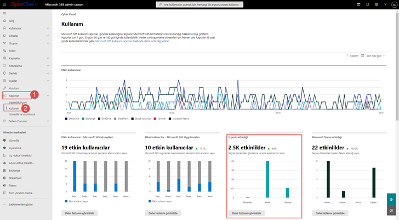The image size is (399, 220).
Task: Click Sabitlenenleri göster in sidebar
Action: (21, 205)
